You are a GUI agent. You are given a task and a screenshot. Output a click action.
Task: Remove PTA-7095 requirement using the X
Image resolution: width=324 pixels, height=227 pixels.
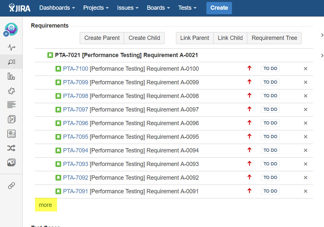(305, 137)
